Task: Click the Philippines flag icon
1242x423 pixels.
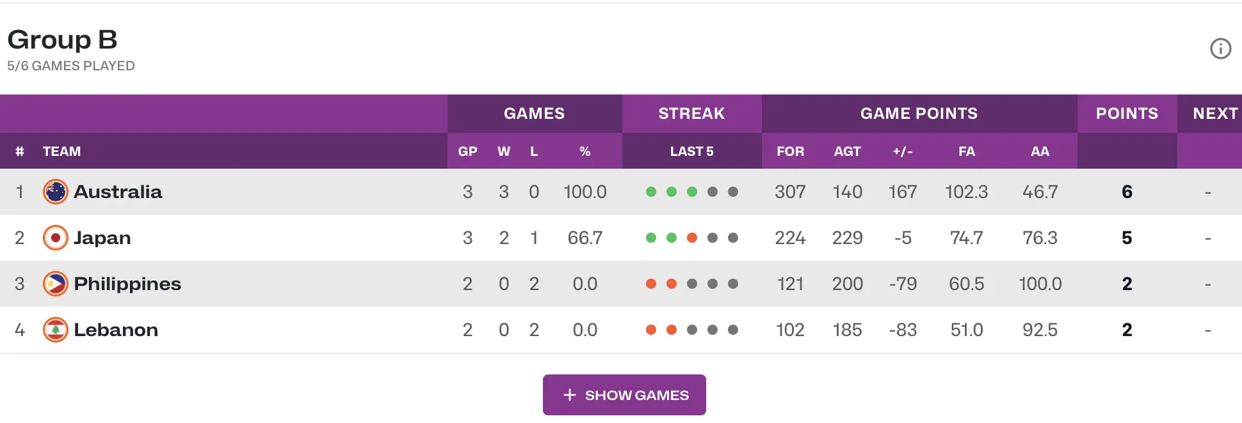Action: 56,284
